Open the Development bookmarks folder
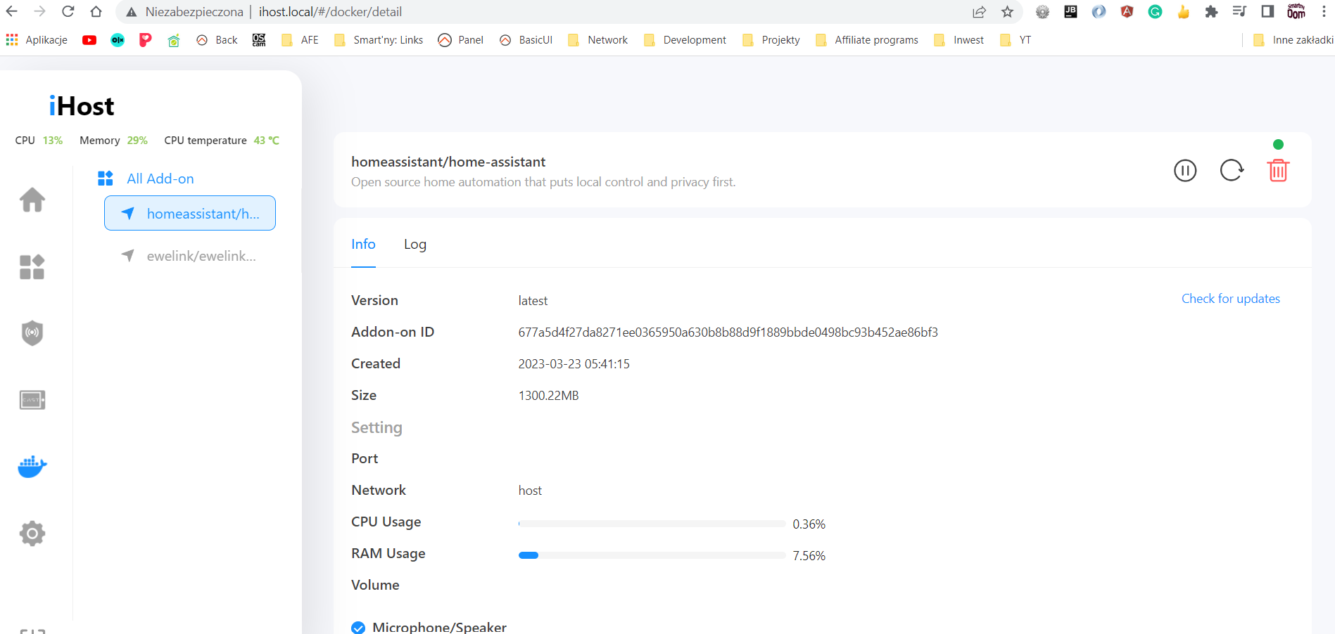This screenshot has width=1335, height=634. 685,40
